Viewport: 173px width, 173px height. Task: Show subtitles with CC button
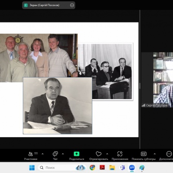144,156
